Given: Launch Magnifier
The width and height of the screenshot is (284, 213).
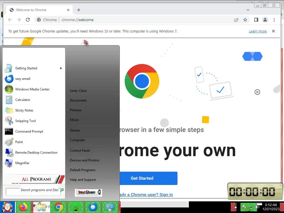Looking at the screenshot, I should coord(34,163).
